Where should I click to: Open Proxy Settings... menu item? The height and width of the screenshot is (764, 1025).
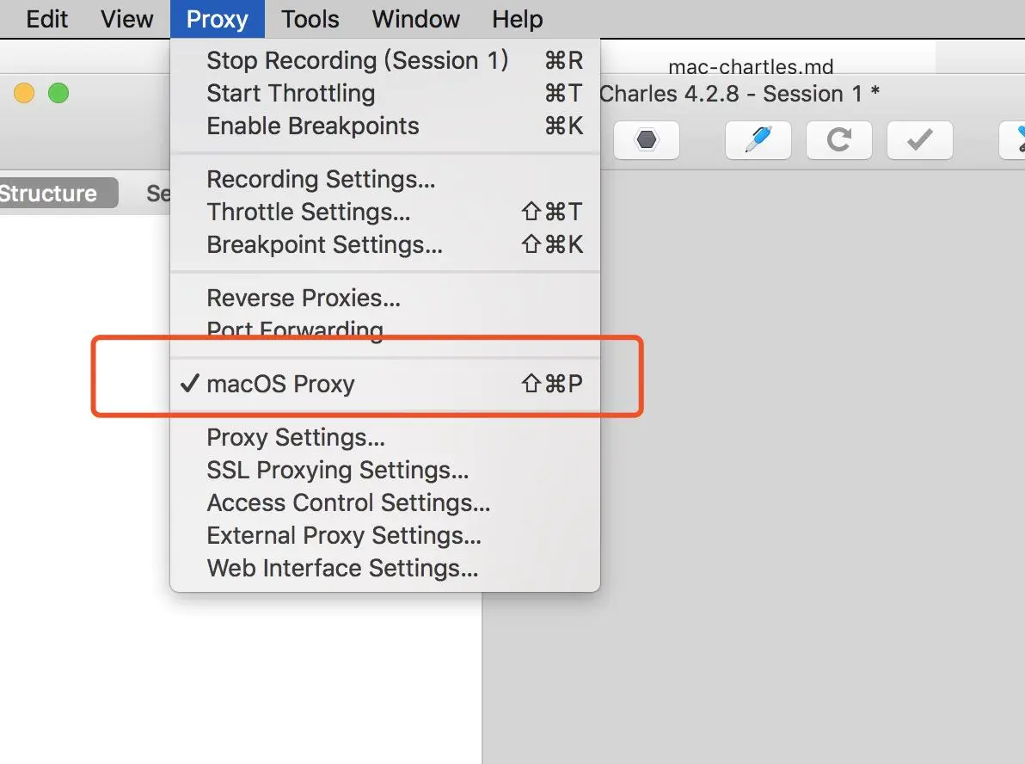tap(385, 437)
